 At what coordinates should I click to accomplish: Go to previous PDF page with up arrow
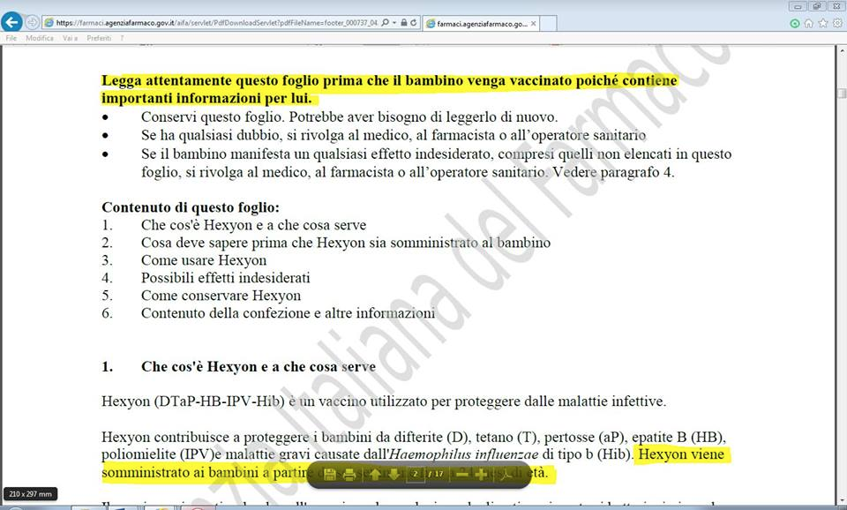pyautogui.click(x=375, y=475)
